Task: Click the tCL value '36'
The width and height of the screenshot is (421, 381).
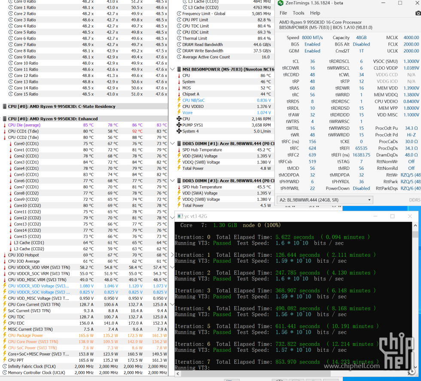Action: 312,61
